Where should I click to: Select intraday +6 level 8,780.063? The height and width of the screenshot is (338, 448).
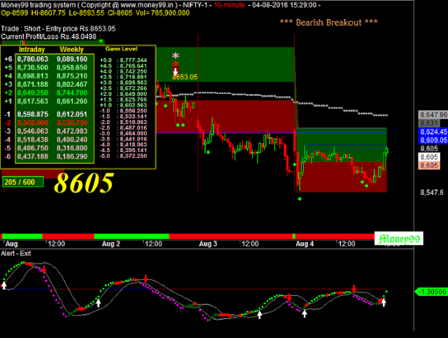click(x=33, y=59)
